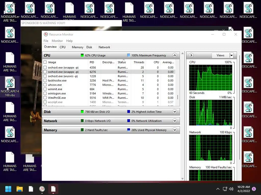
Task: Click the CPU usage graph
Action: pyautogui.click(x=211, y=78)
